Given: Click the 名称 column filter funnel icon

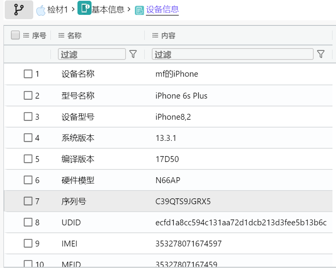Looking at the screenshot, I should coord(133,54).
